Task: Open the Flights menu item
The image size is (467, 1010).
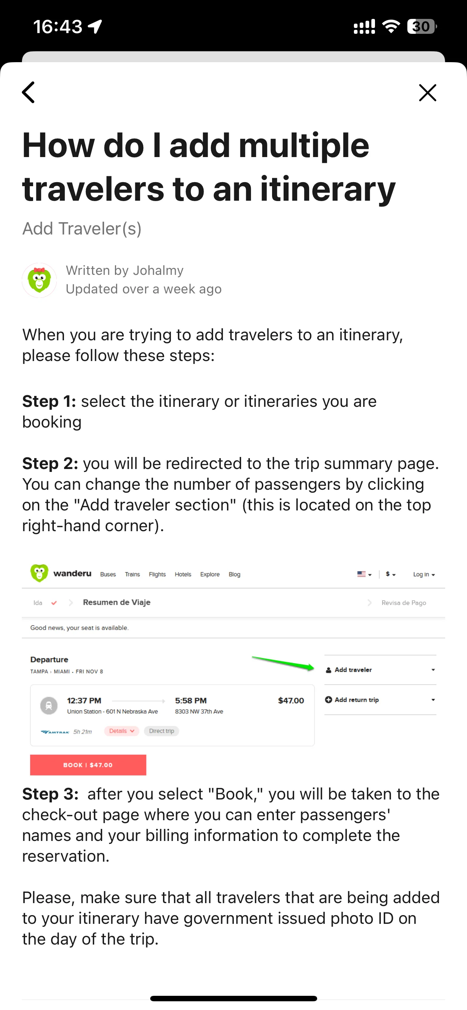Action: point(157,574)
